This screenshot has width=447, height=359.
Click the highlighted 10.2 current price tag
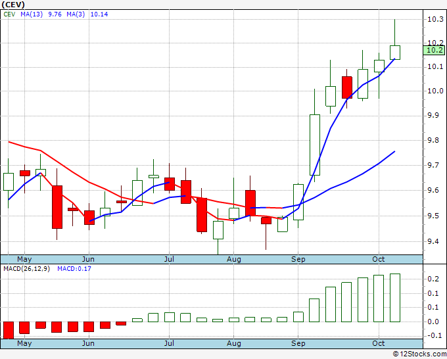tap(435, 51)
